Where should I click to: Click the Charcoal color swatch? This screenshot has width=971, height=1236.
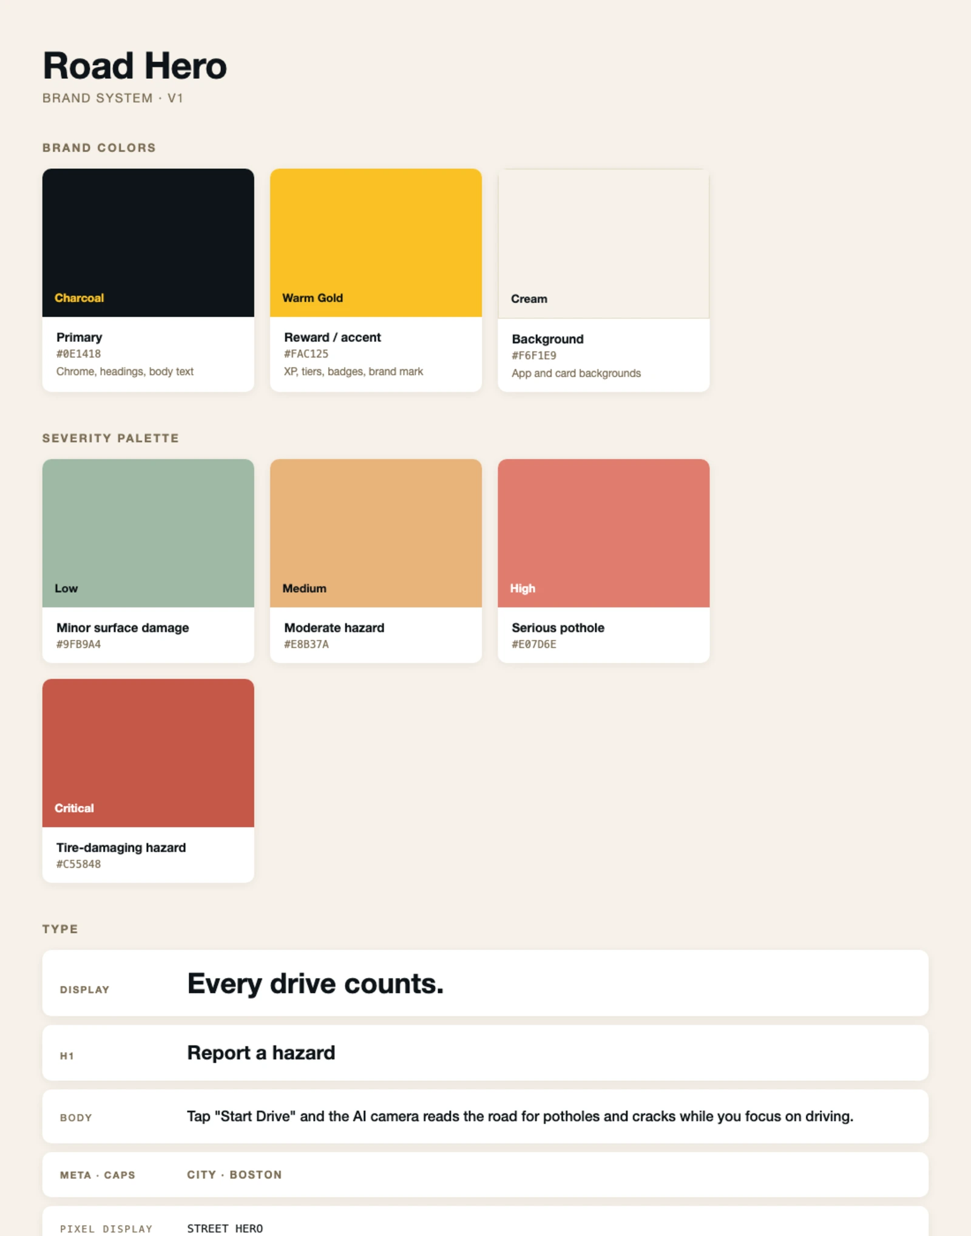pyautogui.click(x=148, y=242)
